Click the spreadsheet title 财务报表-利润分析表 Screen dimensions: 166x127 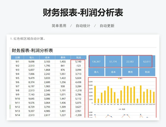[x=32, y=51]
